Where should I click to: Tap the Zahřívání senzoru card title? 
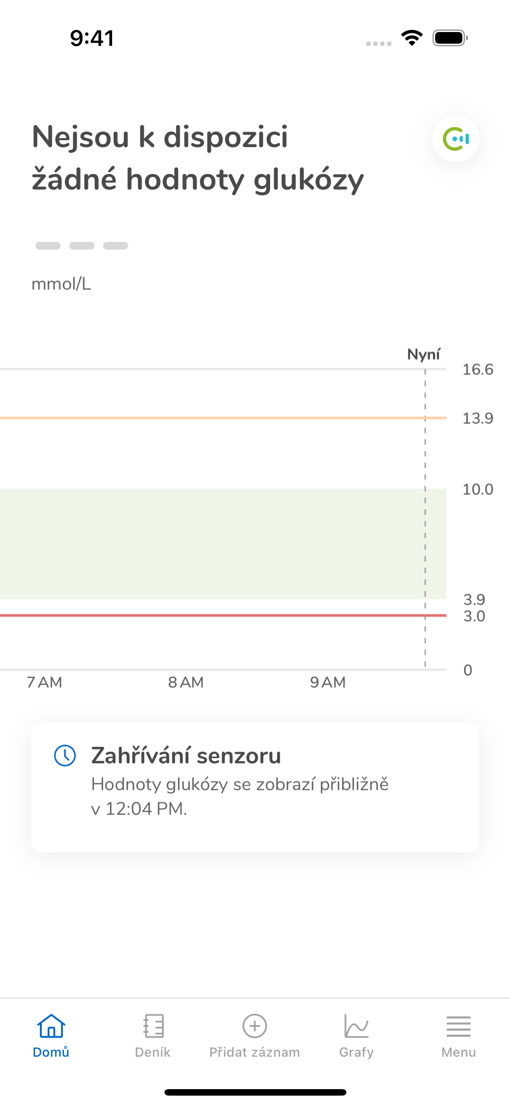tap(186, 756)
